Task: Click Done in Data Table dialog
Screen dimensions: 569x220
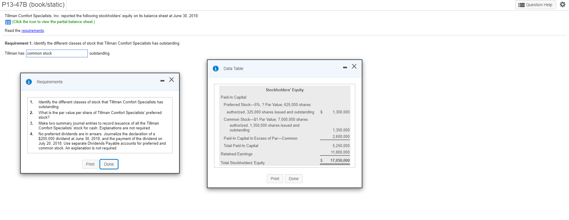Action: (x=294, y=179)
